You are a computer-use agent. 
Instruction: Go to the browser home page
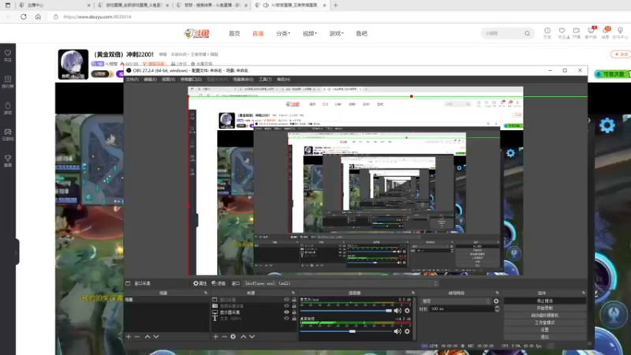click(38, 17)
